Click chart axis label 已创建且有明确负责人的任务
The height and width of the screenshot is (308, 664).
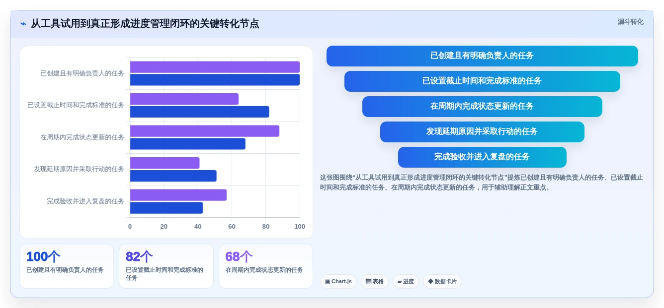pyautogui.click(x=82, y=73)
